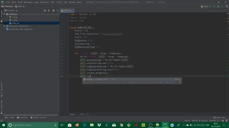Open the Terminal tool window
This screenshot has width=229, height=128.
click(22, 118)
